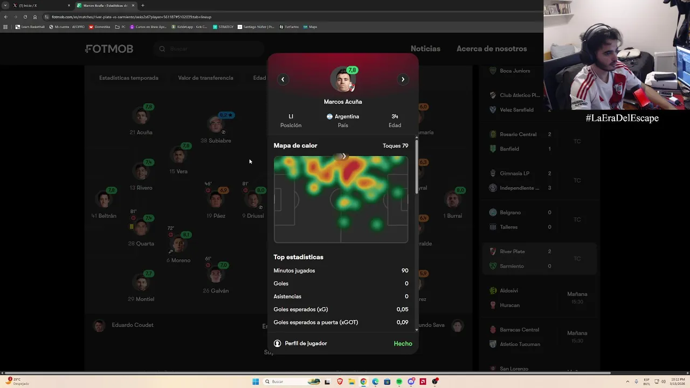Go to the next player in the popup
690x388 pixels.
tap(403, 79)
